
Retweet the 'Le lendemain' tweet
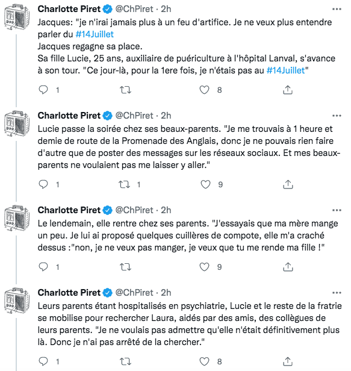(x=125, y=267)
